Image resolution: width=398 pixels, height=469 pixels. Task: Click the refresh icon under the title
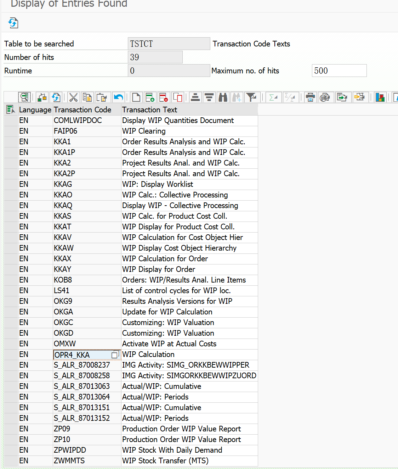(x=13, y=23)
